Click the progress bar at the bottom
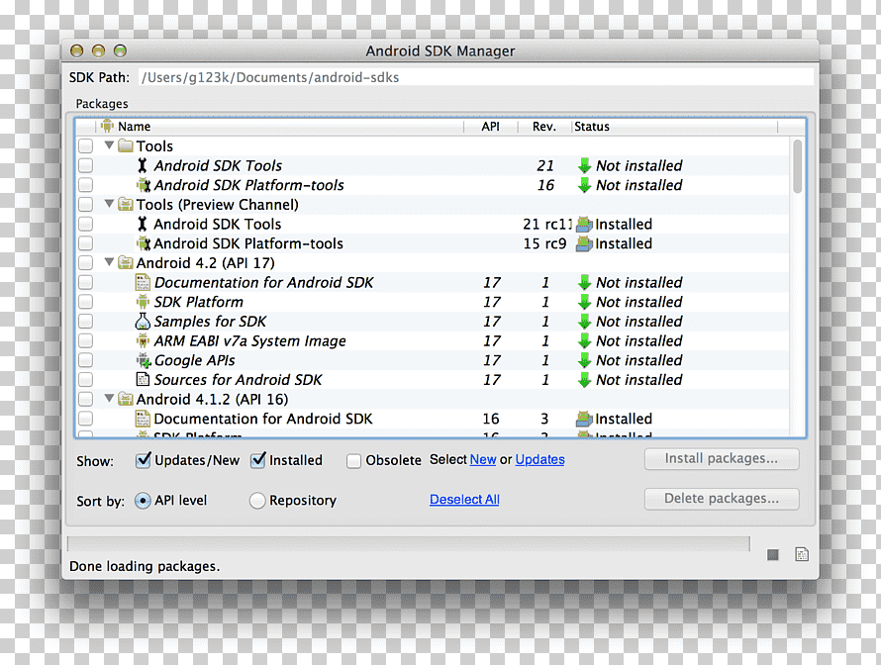The image size is (881, 665). pos(409,543)
